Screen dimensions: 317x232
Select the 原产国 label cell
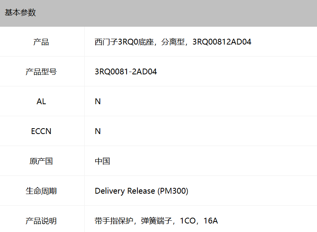click(x=41, y=161)
